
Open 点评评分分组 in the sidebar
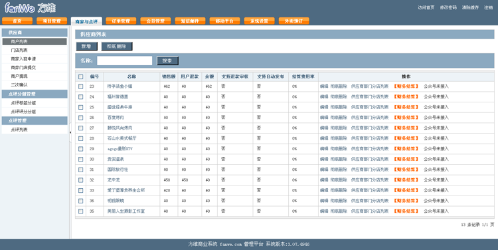tap(35, 112)
